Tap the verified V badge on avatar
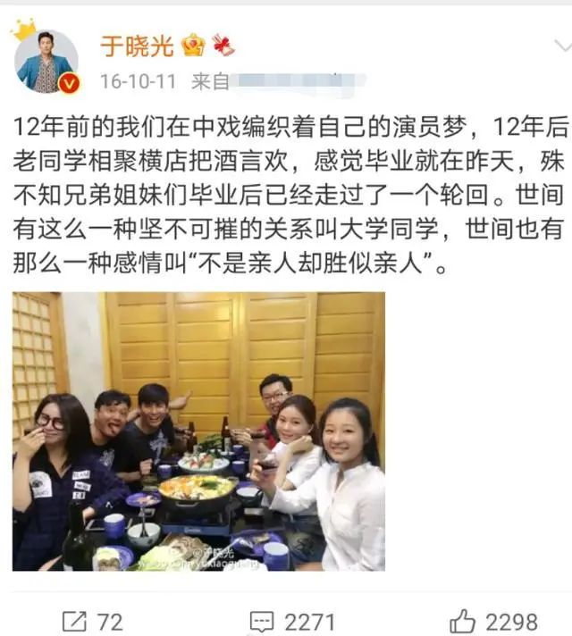This screenshot has width=572, height=636. click(69, 84)
